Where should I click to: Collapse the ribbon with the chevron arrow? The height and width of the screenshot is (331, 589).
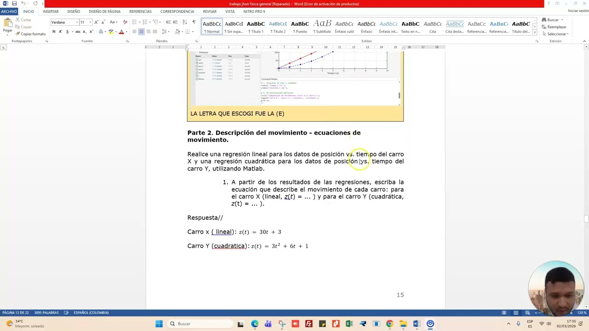(584, 41)
